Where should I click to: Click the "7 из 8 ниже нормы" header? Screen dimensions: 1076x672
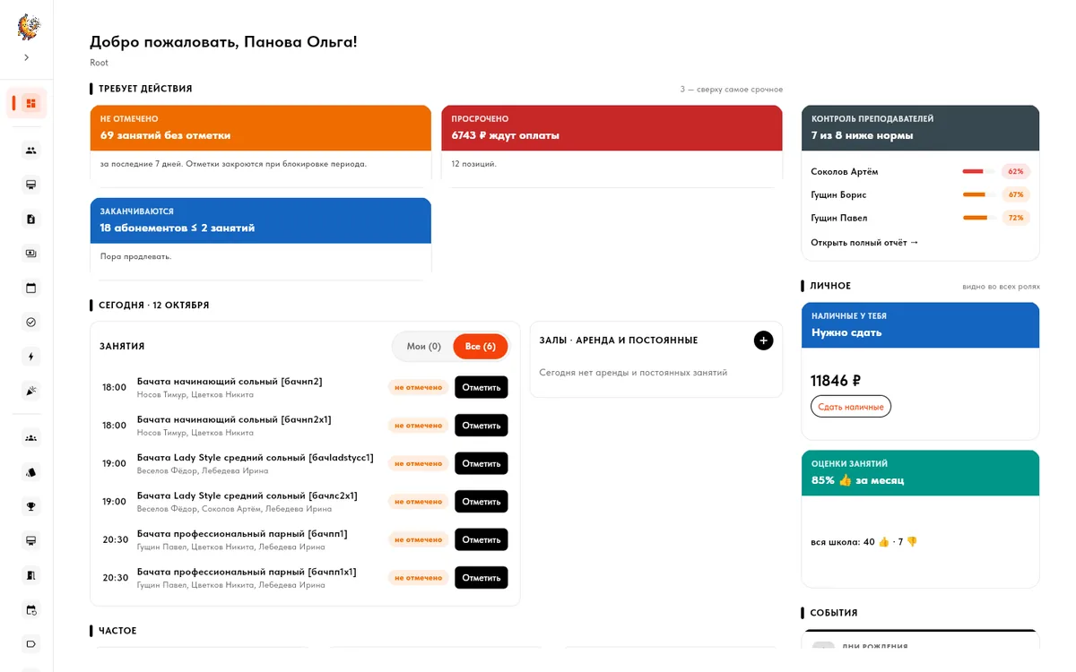click(921, 128)
